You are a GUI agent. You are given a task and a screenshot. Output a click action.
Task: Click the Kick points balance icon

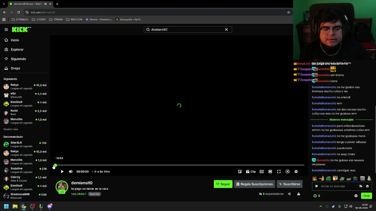click(x=315, y=196)
